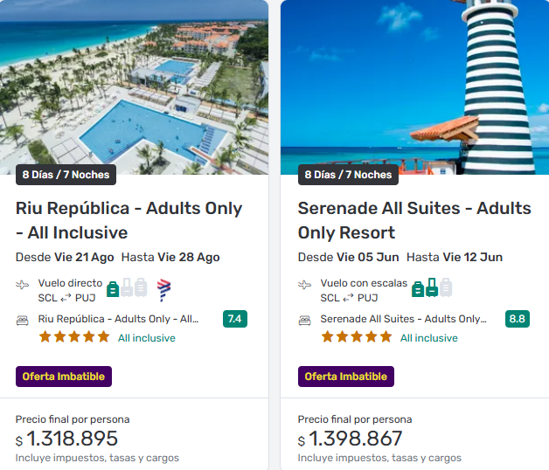Click Oferta Imbatible badge on Serenade card
This screenshot has width=549, height=470.
(346, 377)
